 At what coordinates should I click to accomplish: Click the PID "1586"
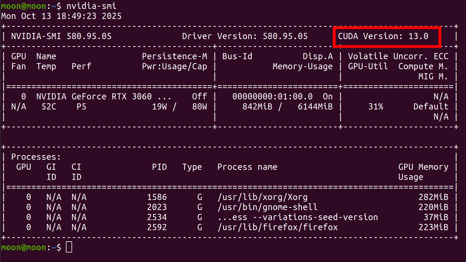pos(157,197)
